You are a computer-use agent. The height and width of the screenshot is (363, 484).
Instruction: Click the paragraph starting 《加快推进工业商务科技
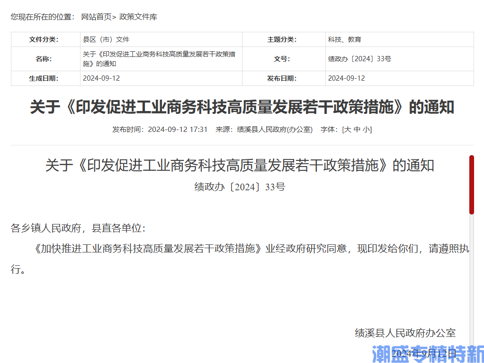click(240, 259)
